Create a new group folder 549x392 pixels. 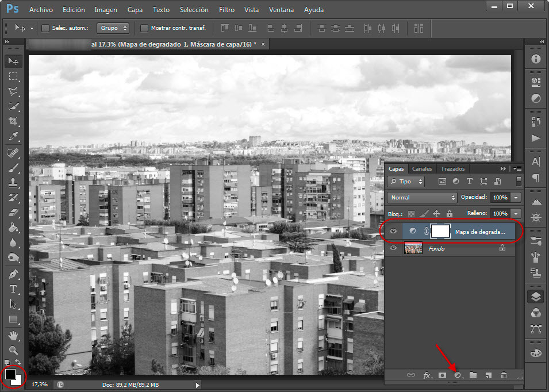click(x=473, y=375)
